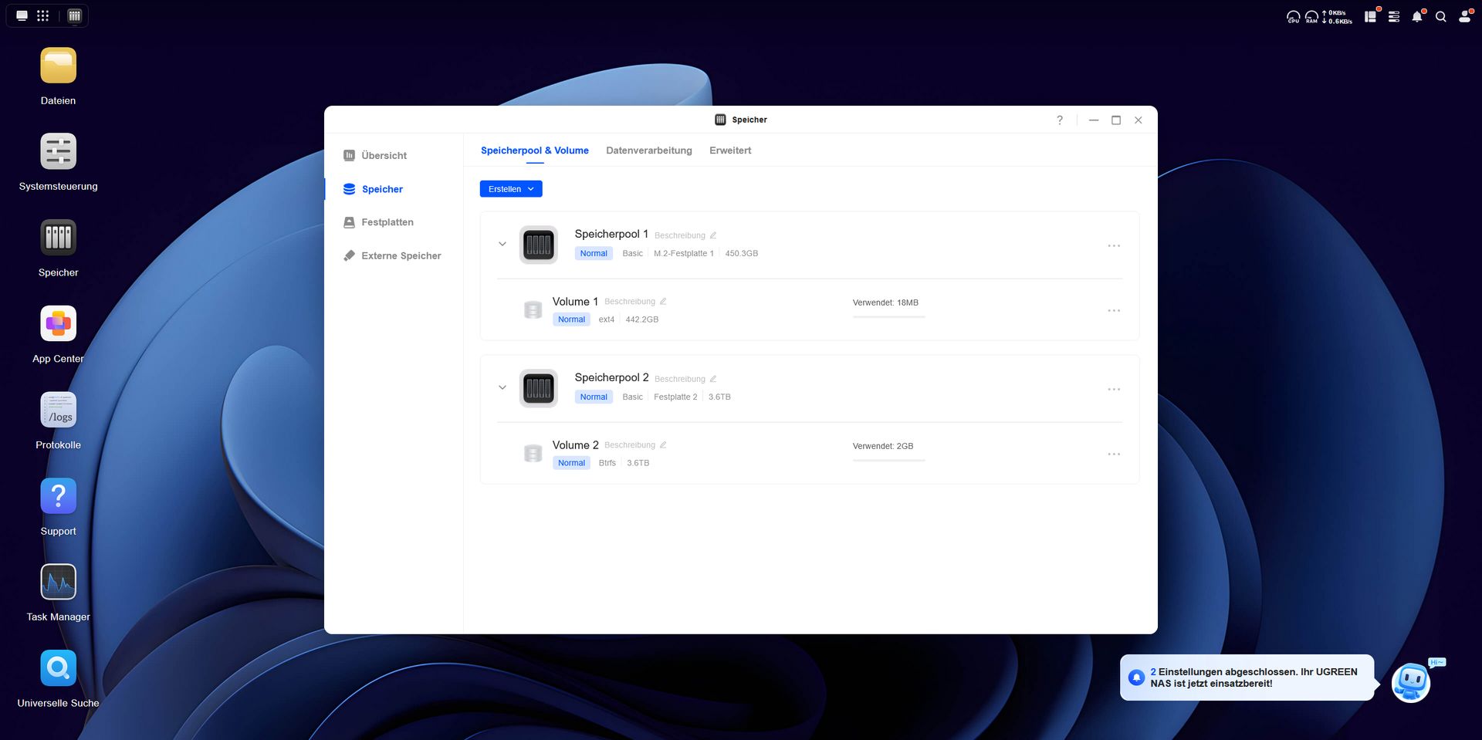Screen dimensions: 1482x740
Task: Click the Volume 1 disk icon
Action: [533, 309]
